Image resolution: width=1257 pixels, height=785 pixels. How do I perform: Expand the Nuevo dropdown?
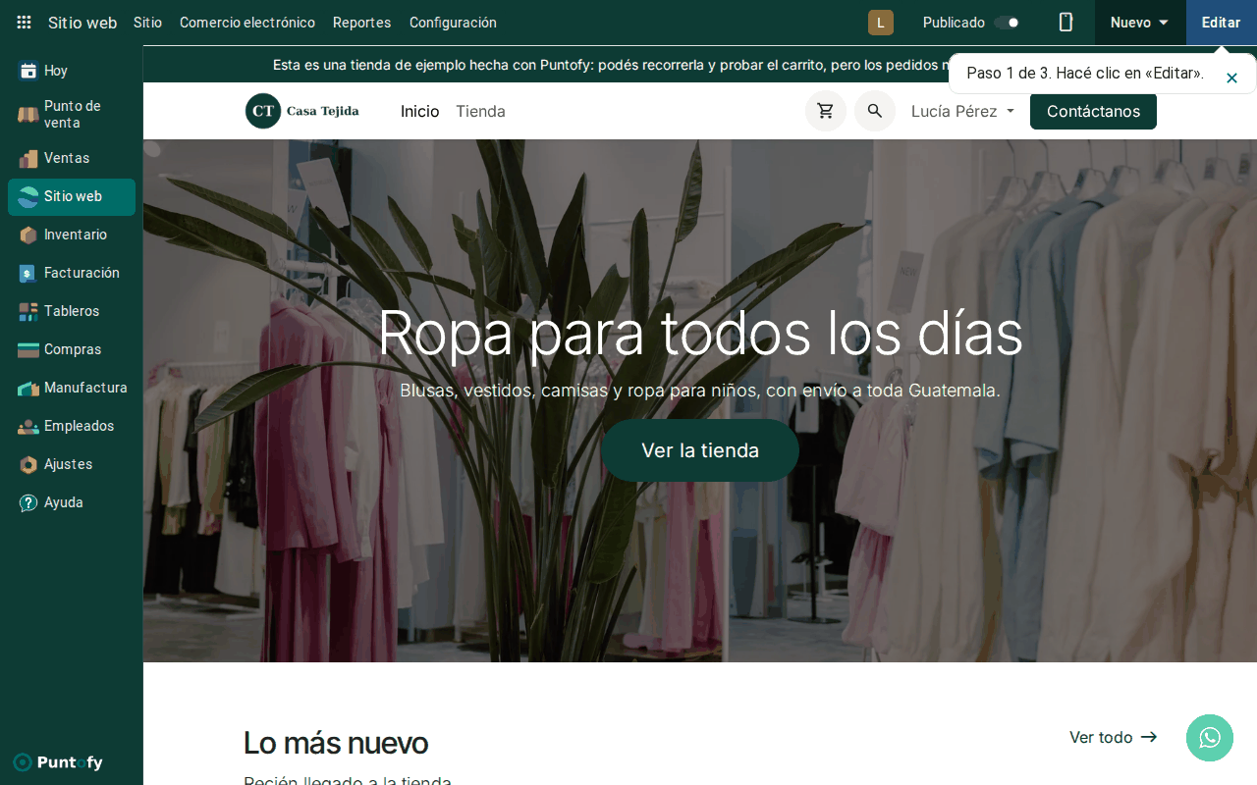pyautogui.click(x=1140, y=23)
